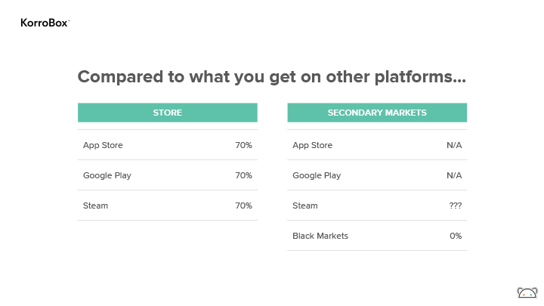This screenshot has width=544, height=306.
Task: Click the Steam 70% value
Action: pos(243,206)
